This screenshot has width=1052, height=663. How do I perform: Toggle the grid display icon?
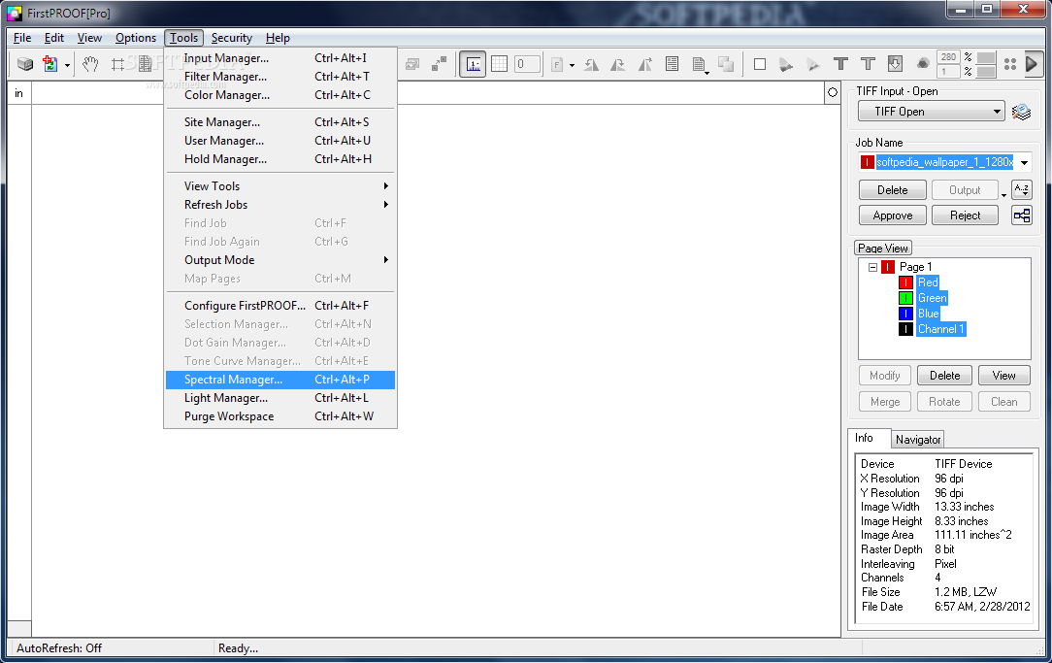499,64
